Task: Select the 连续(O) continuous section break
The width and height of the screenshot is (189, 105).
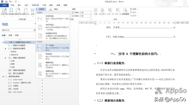Action: (53, 56)
